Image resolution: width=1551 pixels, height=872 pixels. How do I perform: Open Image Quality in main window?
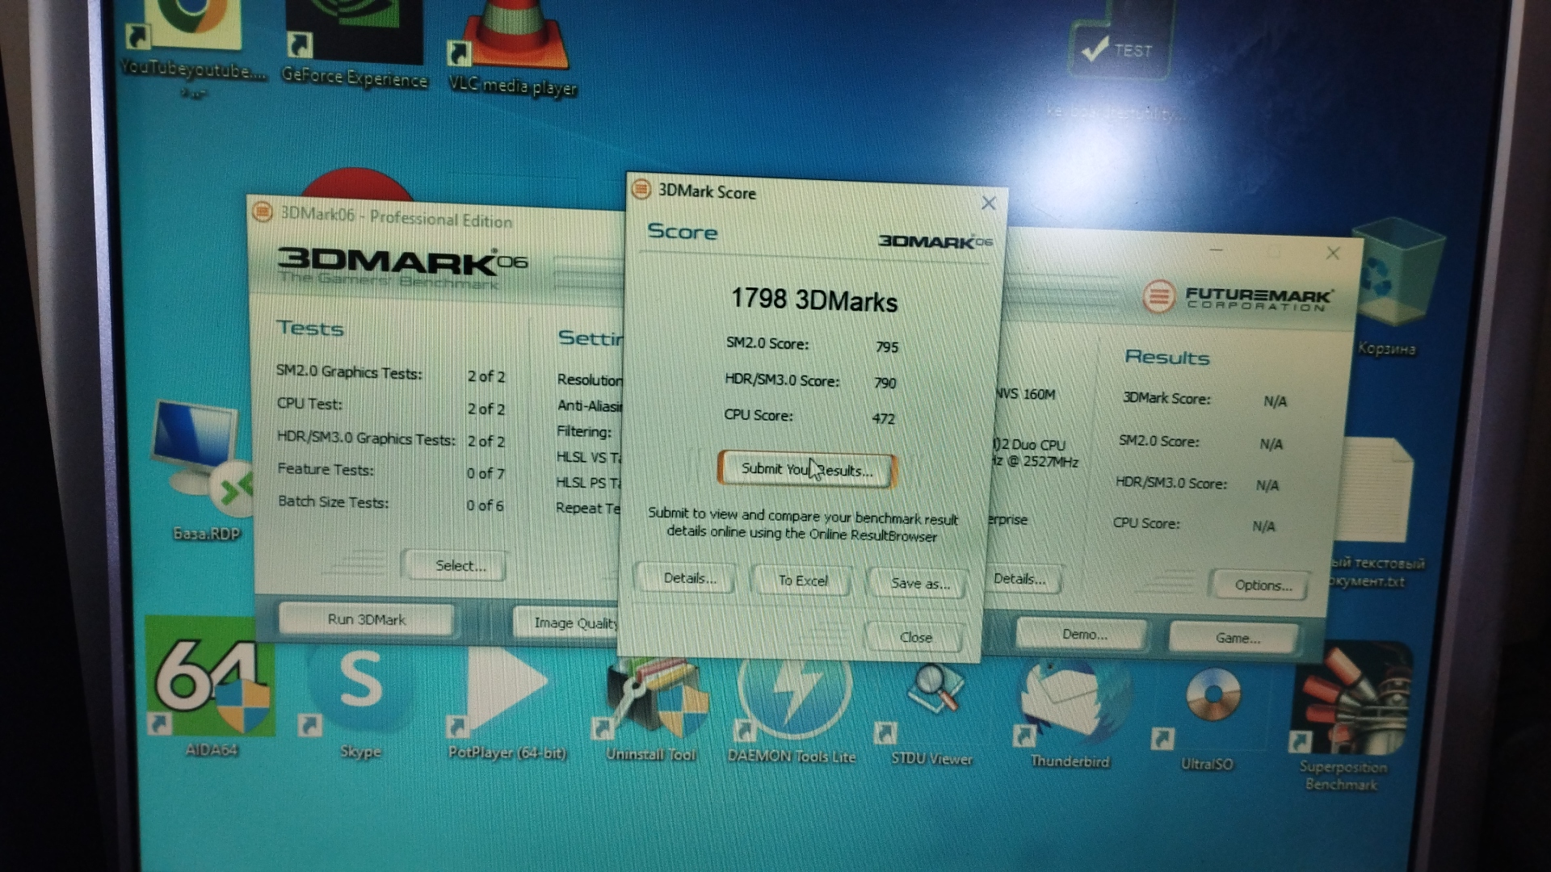point(568,623)
